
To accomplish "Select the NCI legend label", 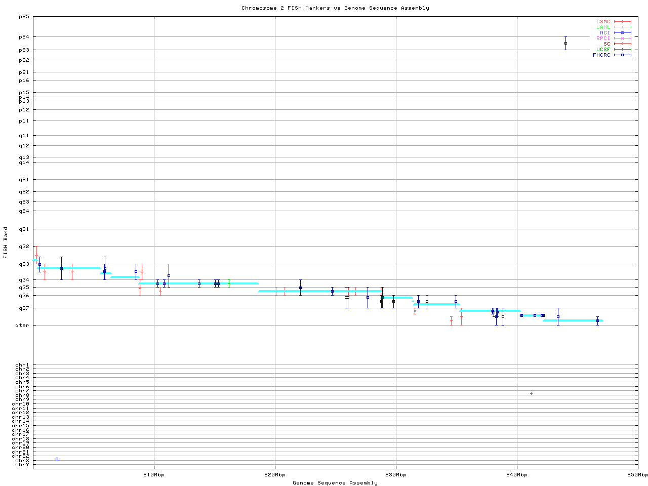I will [x=605, y=33].
